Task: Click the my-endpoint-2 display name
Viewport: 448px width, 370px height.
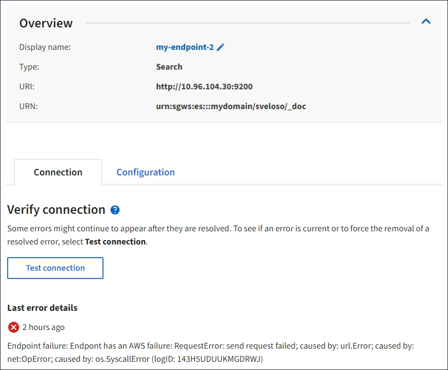Action: coord(185,47)
